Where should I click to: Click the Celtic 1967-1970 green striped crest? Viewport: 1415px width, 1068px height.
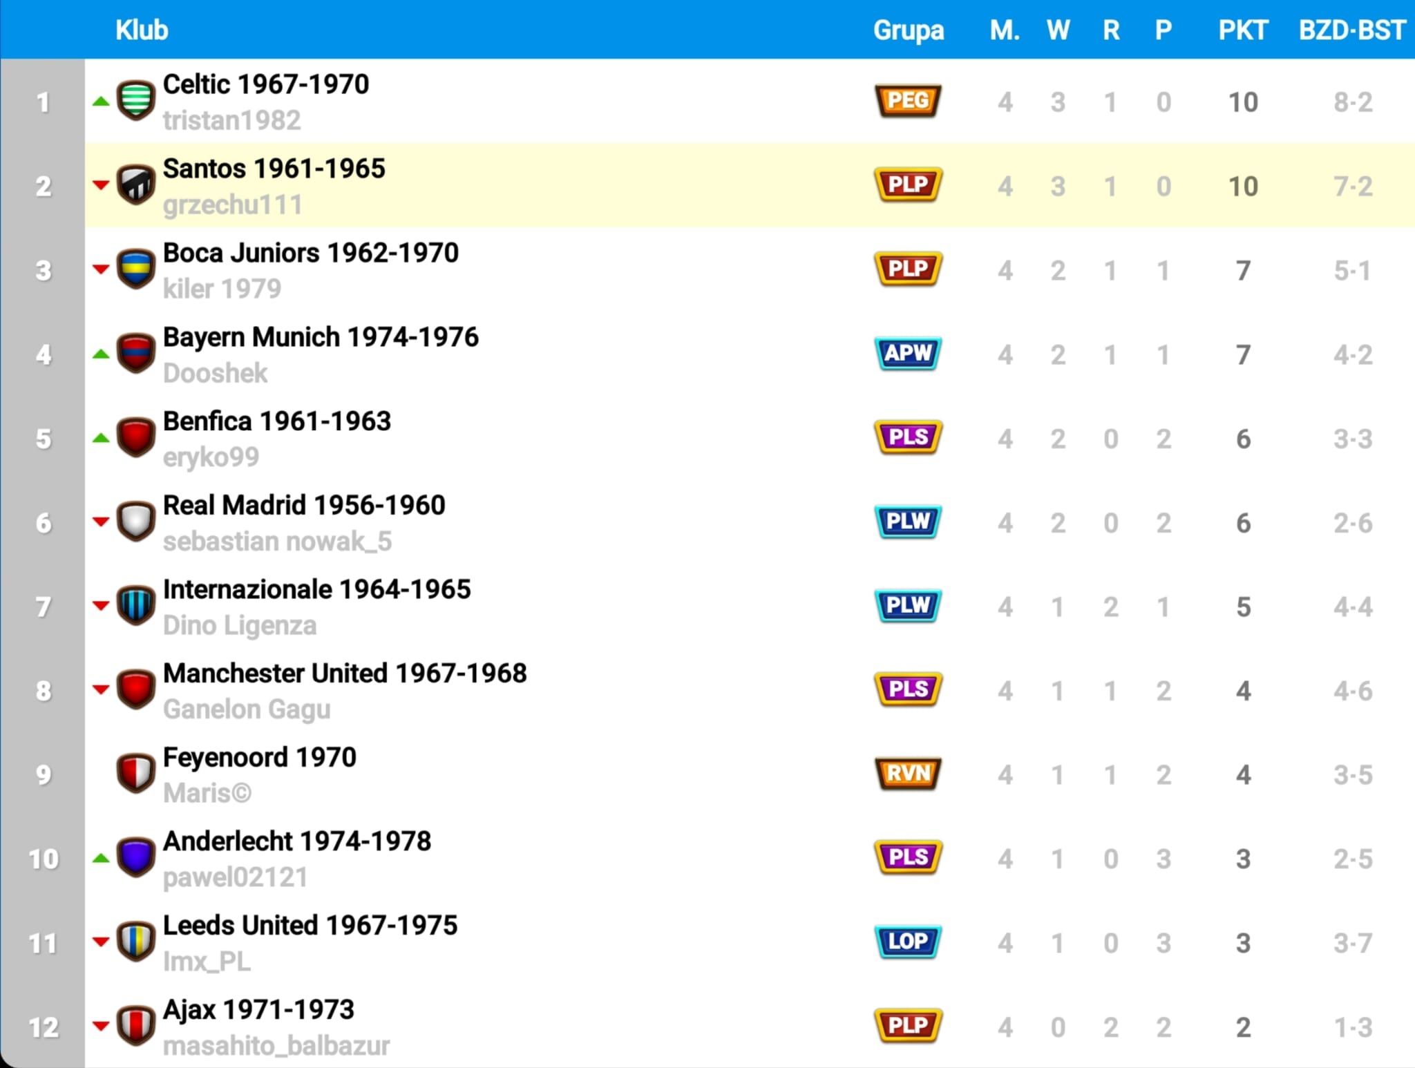135,101
